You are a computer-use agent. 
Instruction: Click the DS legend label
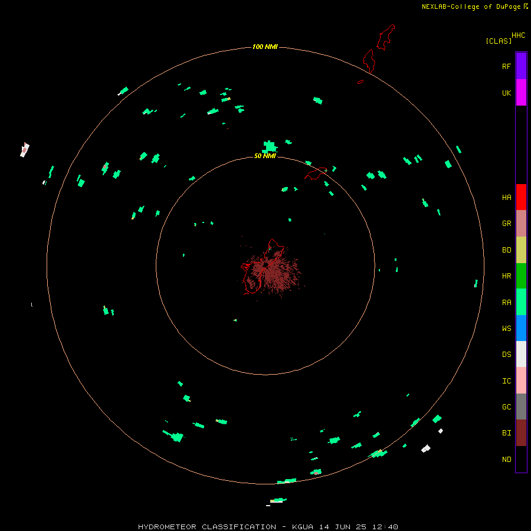506,355
